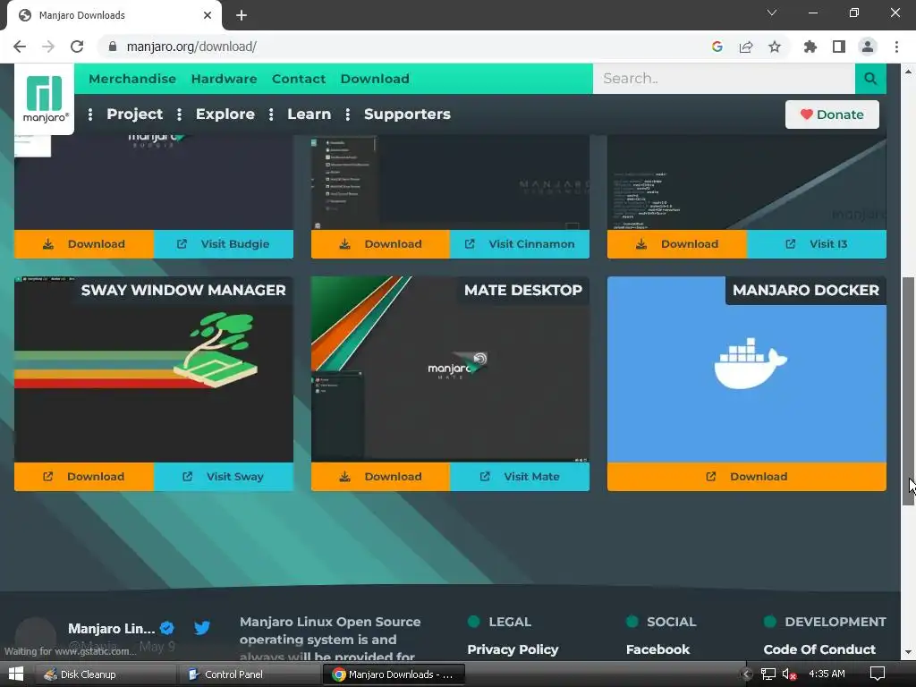Open the Download top nav link

tap(375, 79)
